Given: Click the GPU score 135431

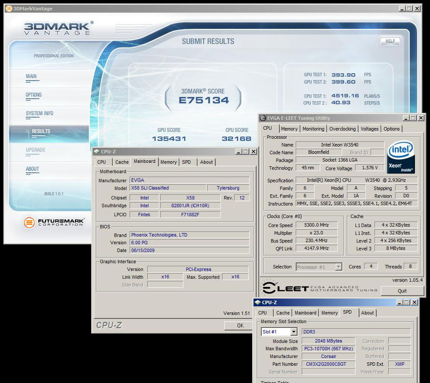Looking at the screenshot, I should coord(169,139).
